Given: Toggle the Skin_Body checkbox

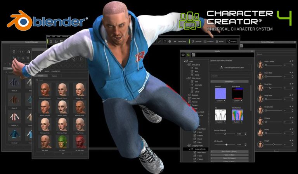Looking at the screenshot, I should (x=189, y=65).
